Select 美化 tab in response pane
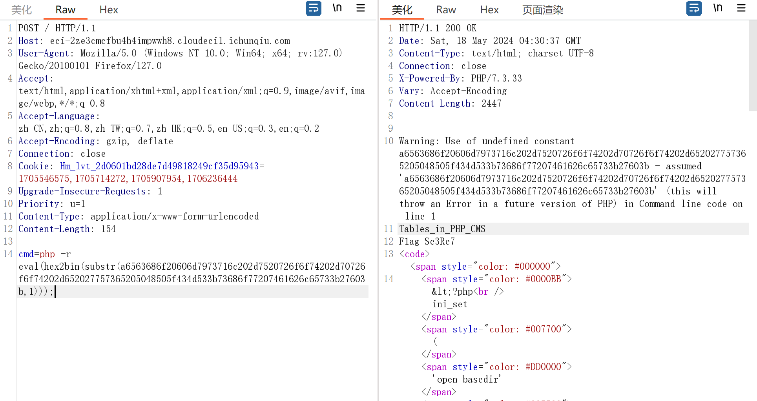Image resolution: width=757 pixels, height=401 pixels. tap(402, 10)
